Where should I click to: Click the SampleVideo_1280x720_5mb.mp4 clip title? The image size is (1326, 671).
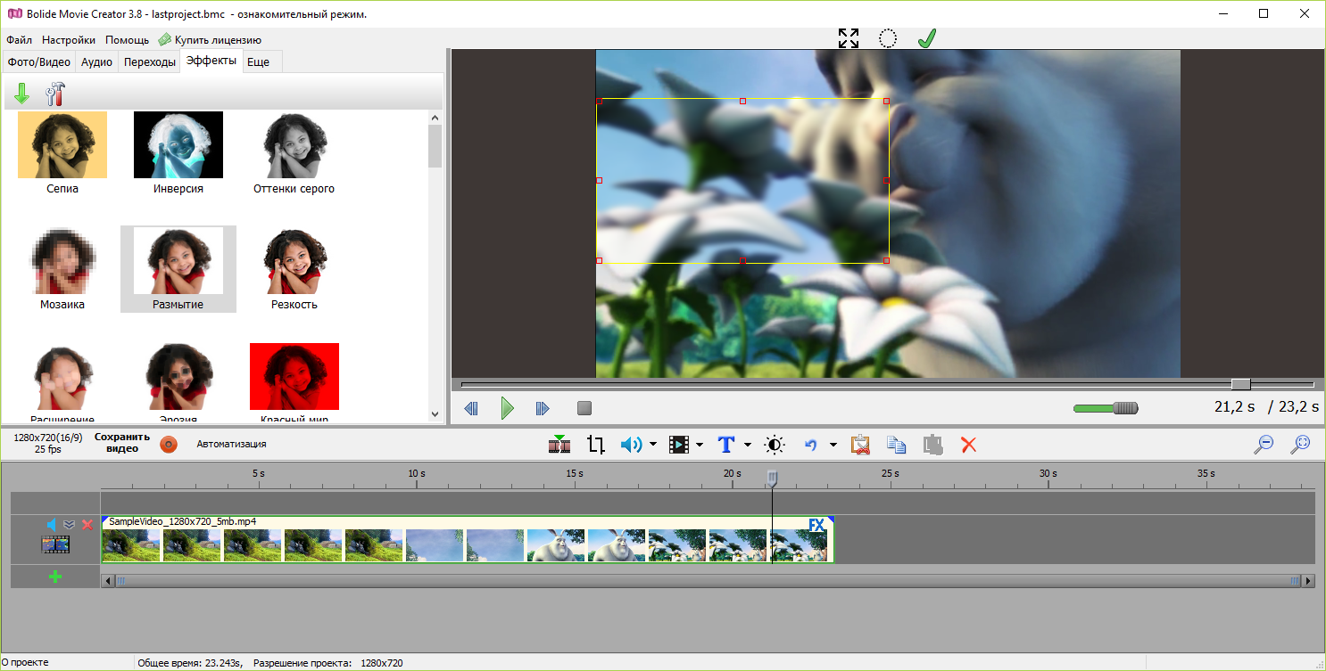(x=183, y=521)
